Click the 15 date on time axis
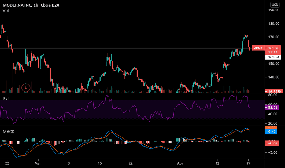Viewport: 285px width, 168px height. 100,163
